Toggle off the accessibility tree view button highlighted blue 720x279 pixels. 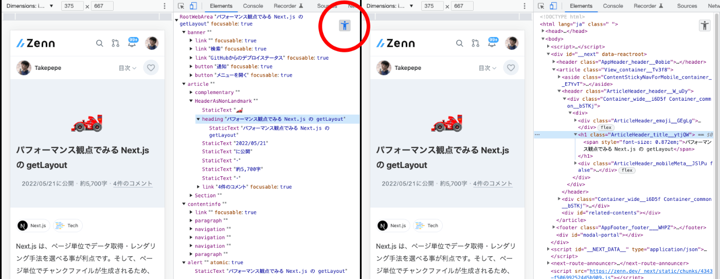(345, 25)
